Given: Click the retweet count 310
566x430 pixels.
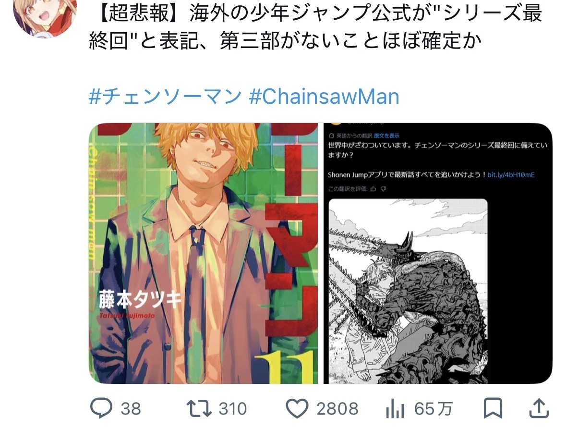Looking at the screenshot, I should pyautogui.click(x=233, y=409).
